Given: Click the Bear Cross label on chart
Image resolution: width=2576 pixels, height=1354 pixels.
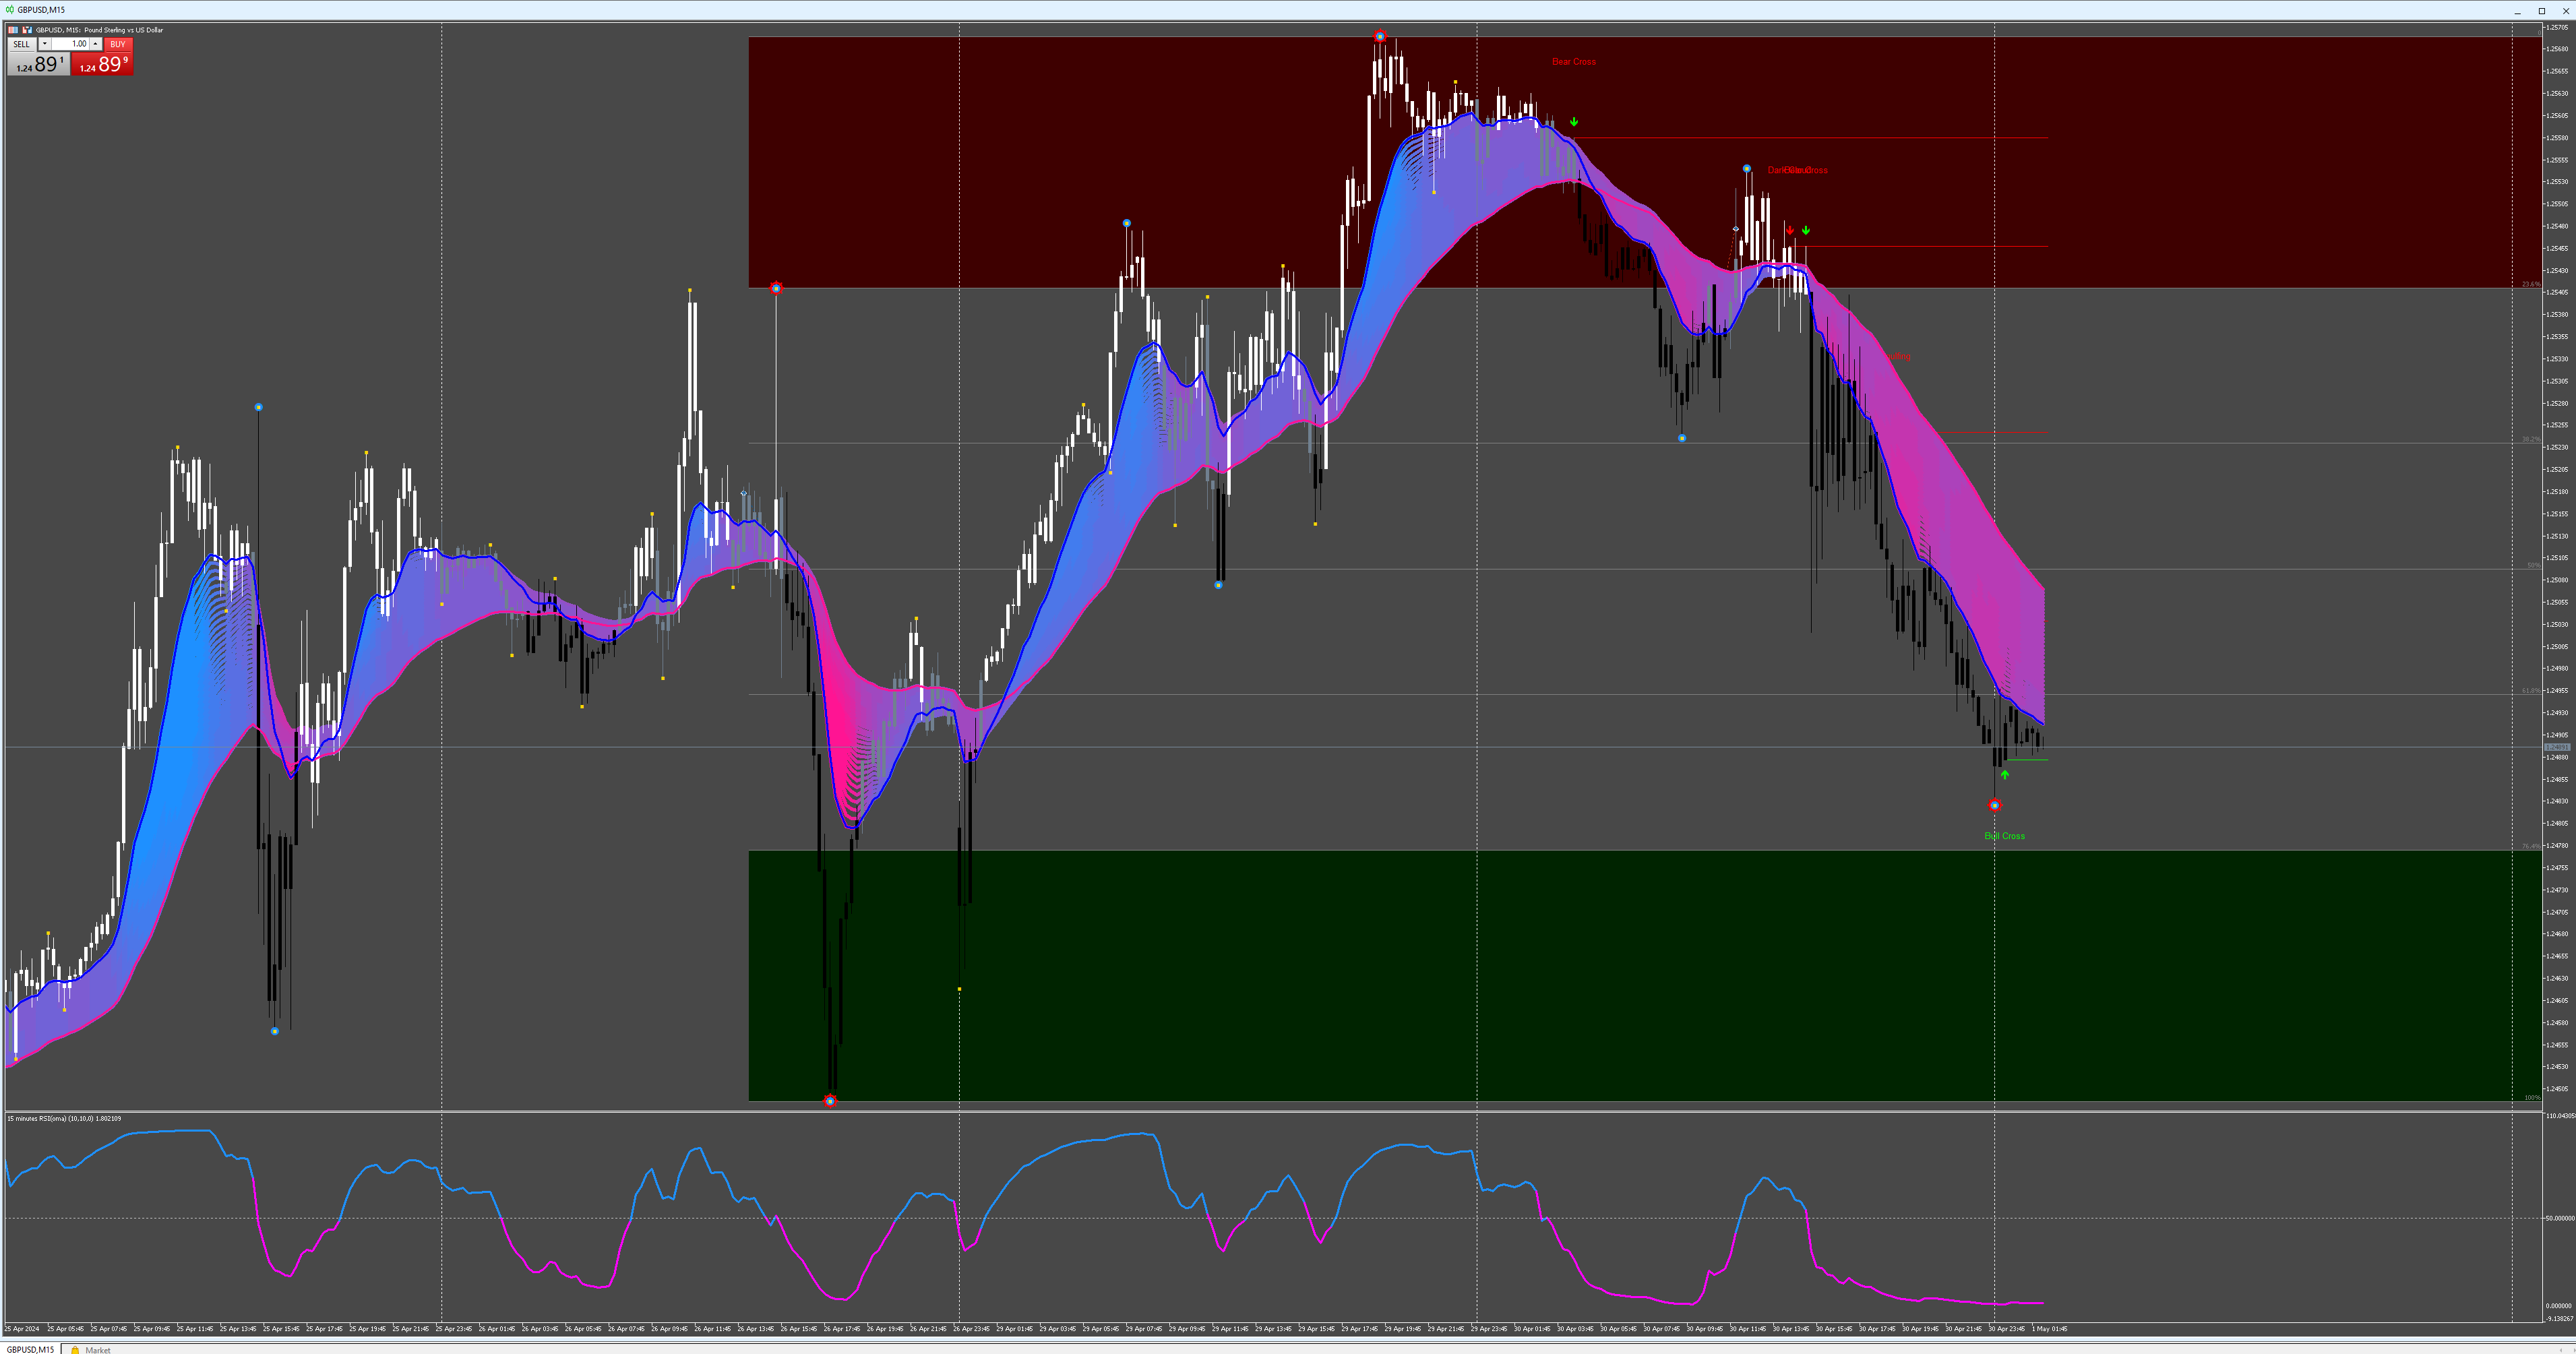Looking at the screenshot, I should click(x=1573, y=62).
